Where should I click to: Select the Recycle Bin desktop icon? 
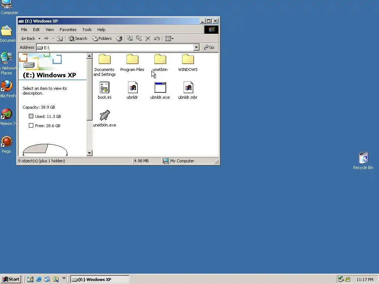click(363, 161)
